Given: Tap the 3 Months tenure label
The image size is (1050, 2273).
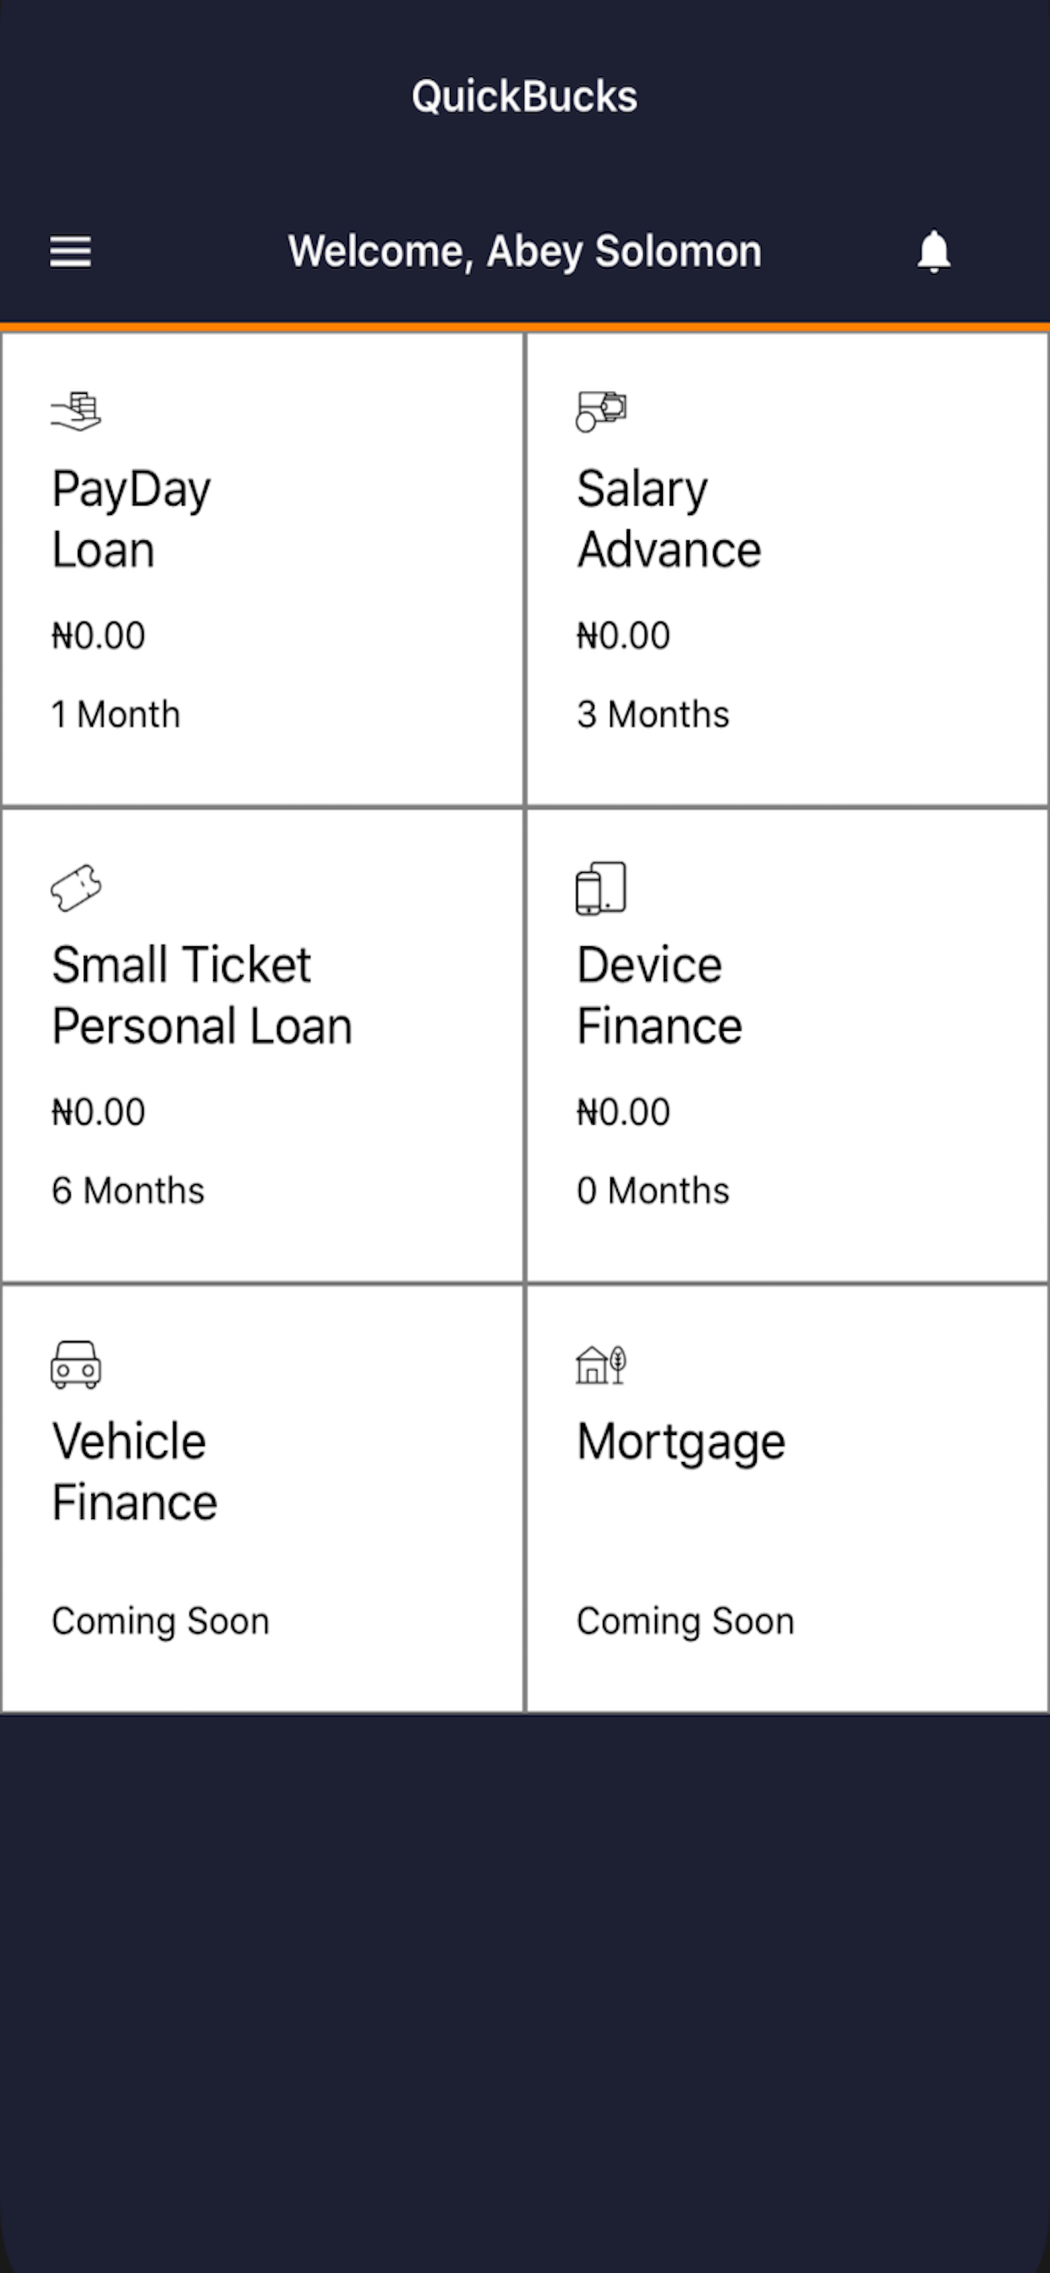Looking at the screenshot, I should (653, 715).
